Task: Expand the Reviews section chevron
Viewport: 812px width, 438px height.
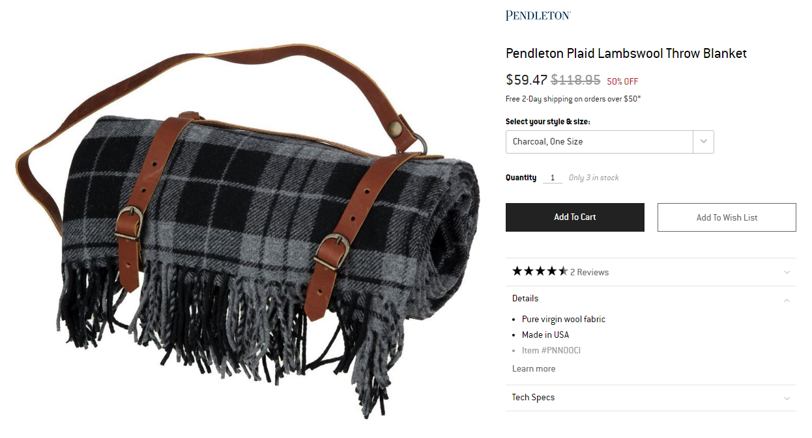Action: coord(787,272)
